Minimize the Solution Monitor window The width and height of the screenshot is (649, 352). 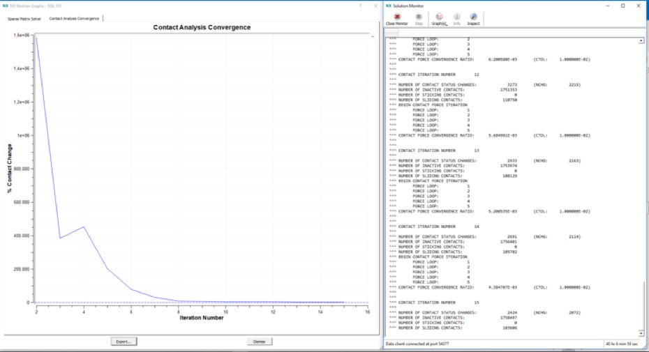(608, 6)
